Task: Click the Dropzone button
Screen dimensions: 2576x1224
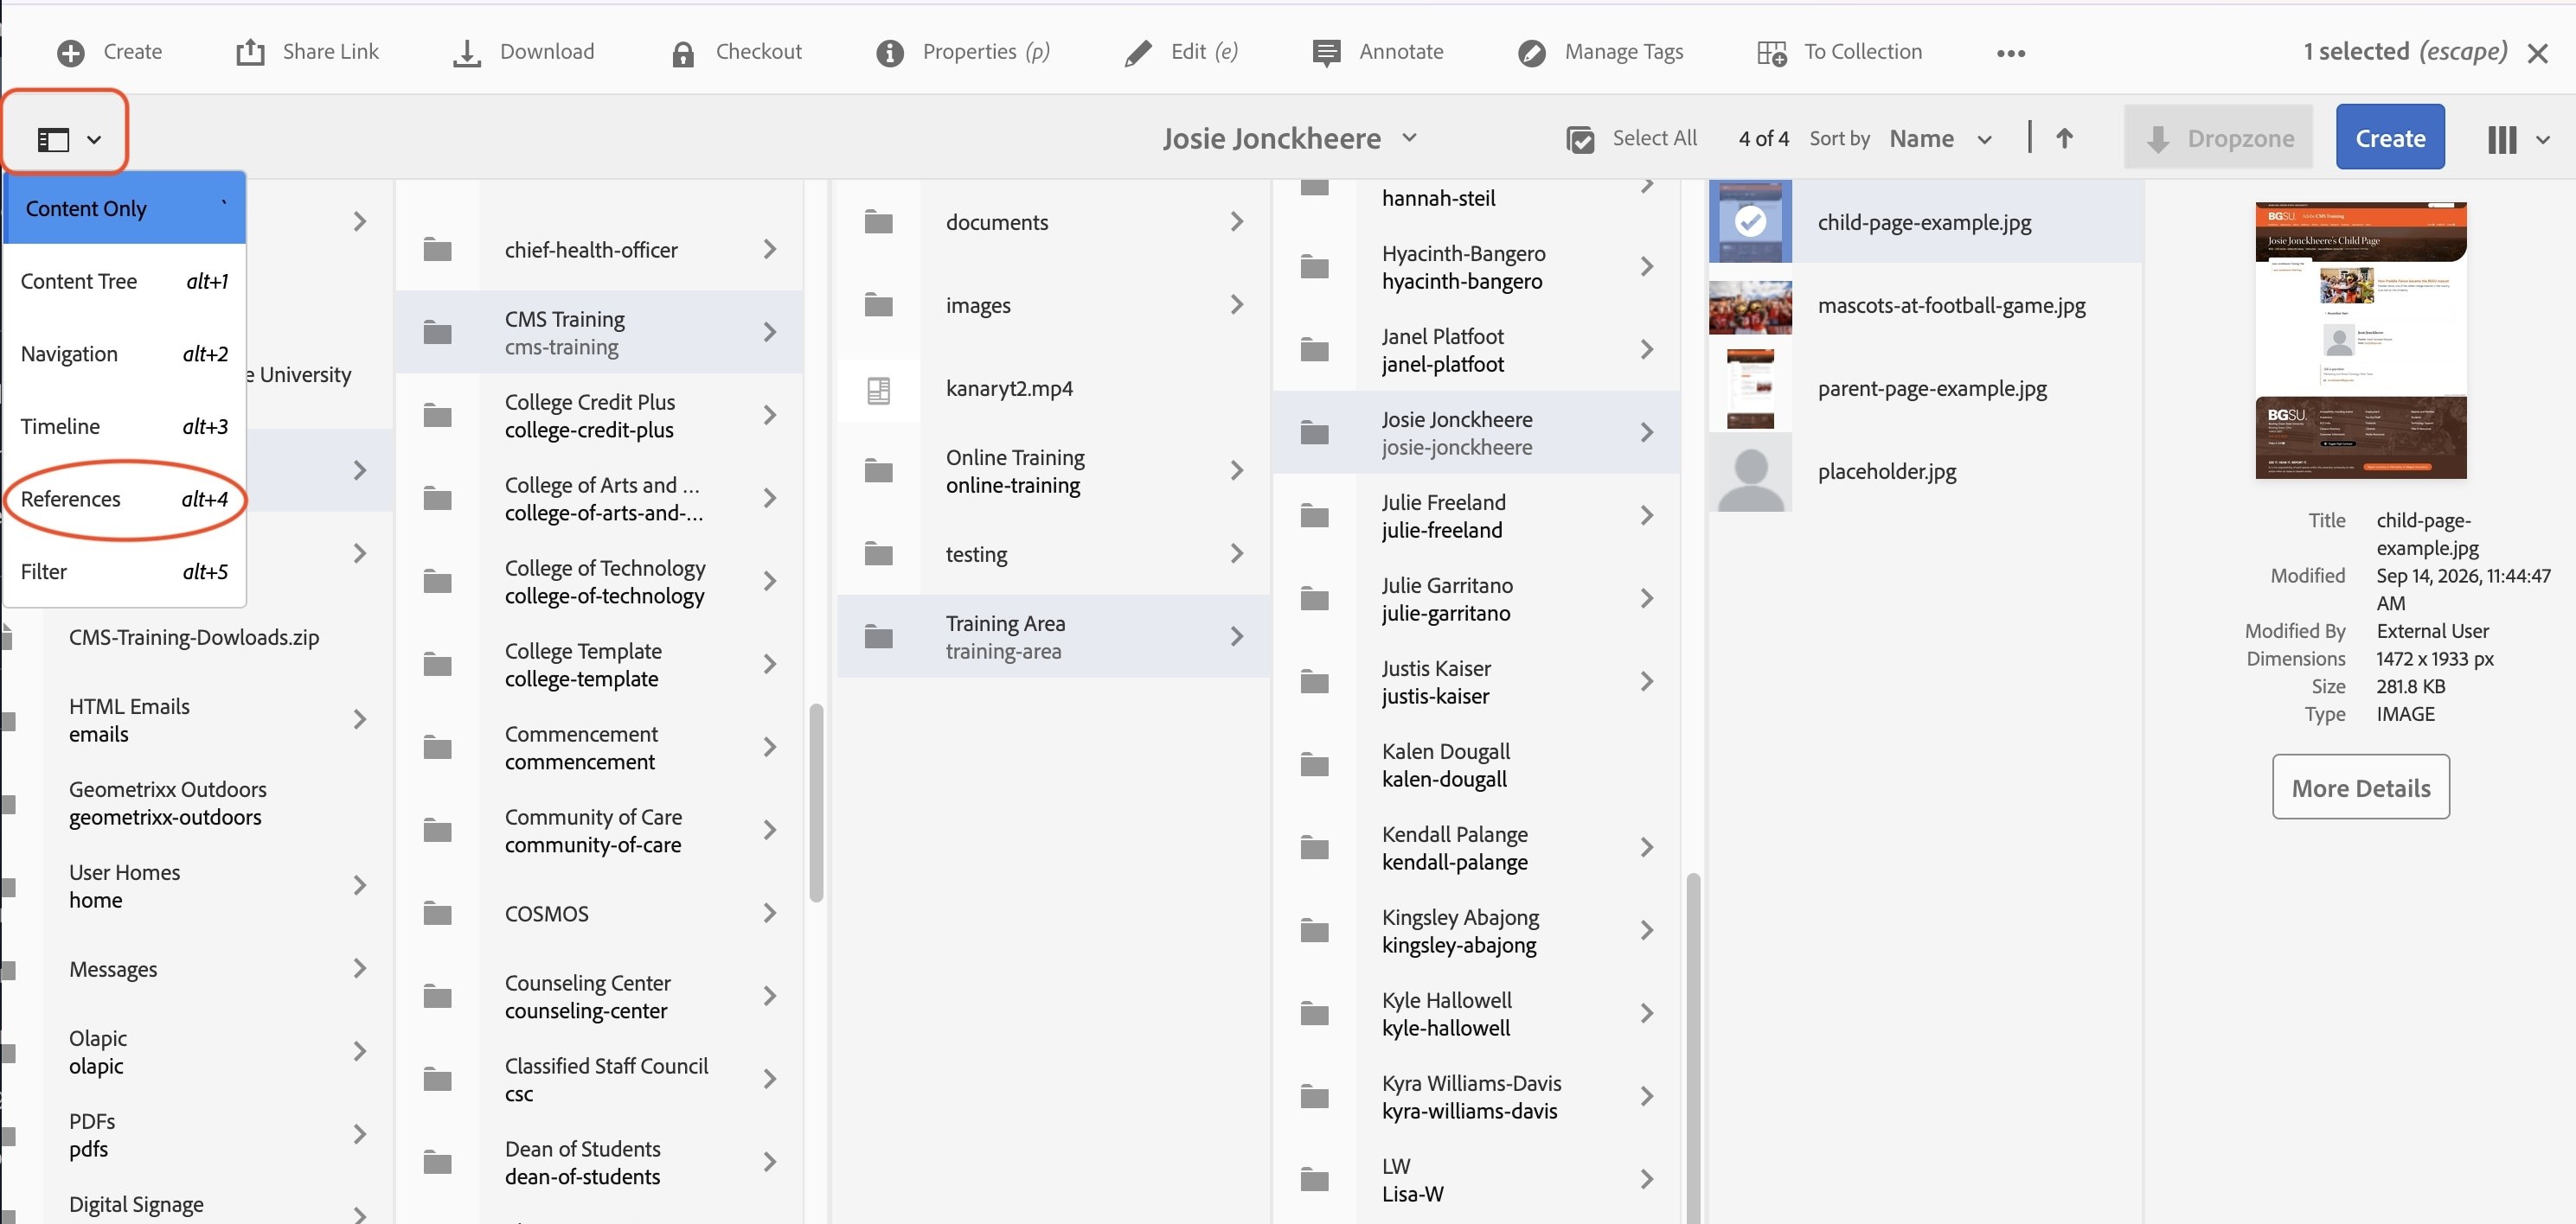Action: pos(2219,137)
